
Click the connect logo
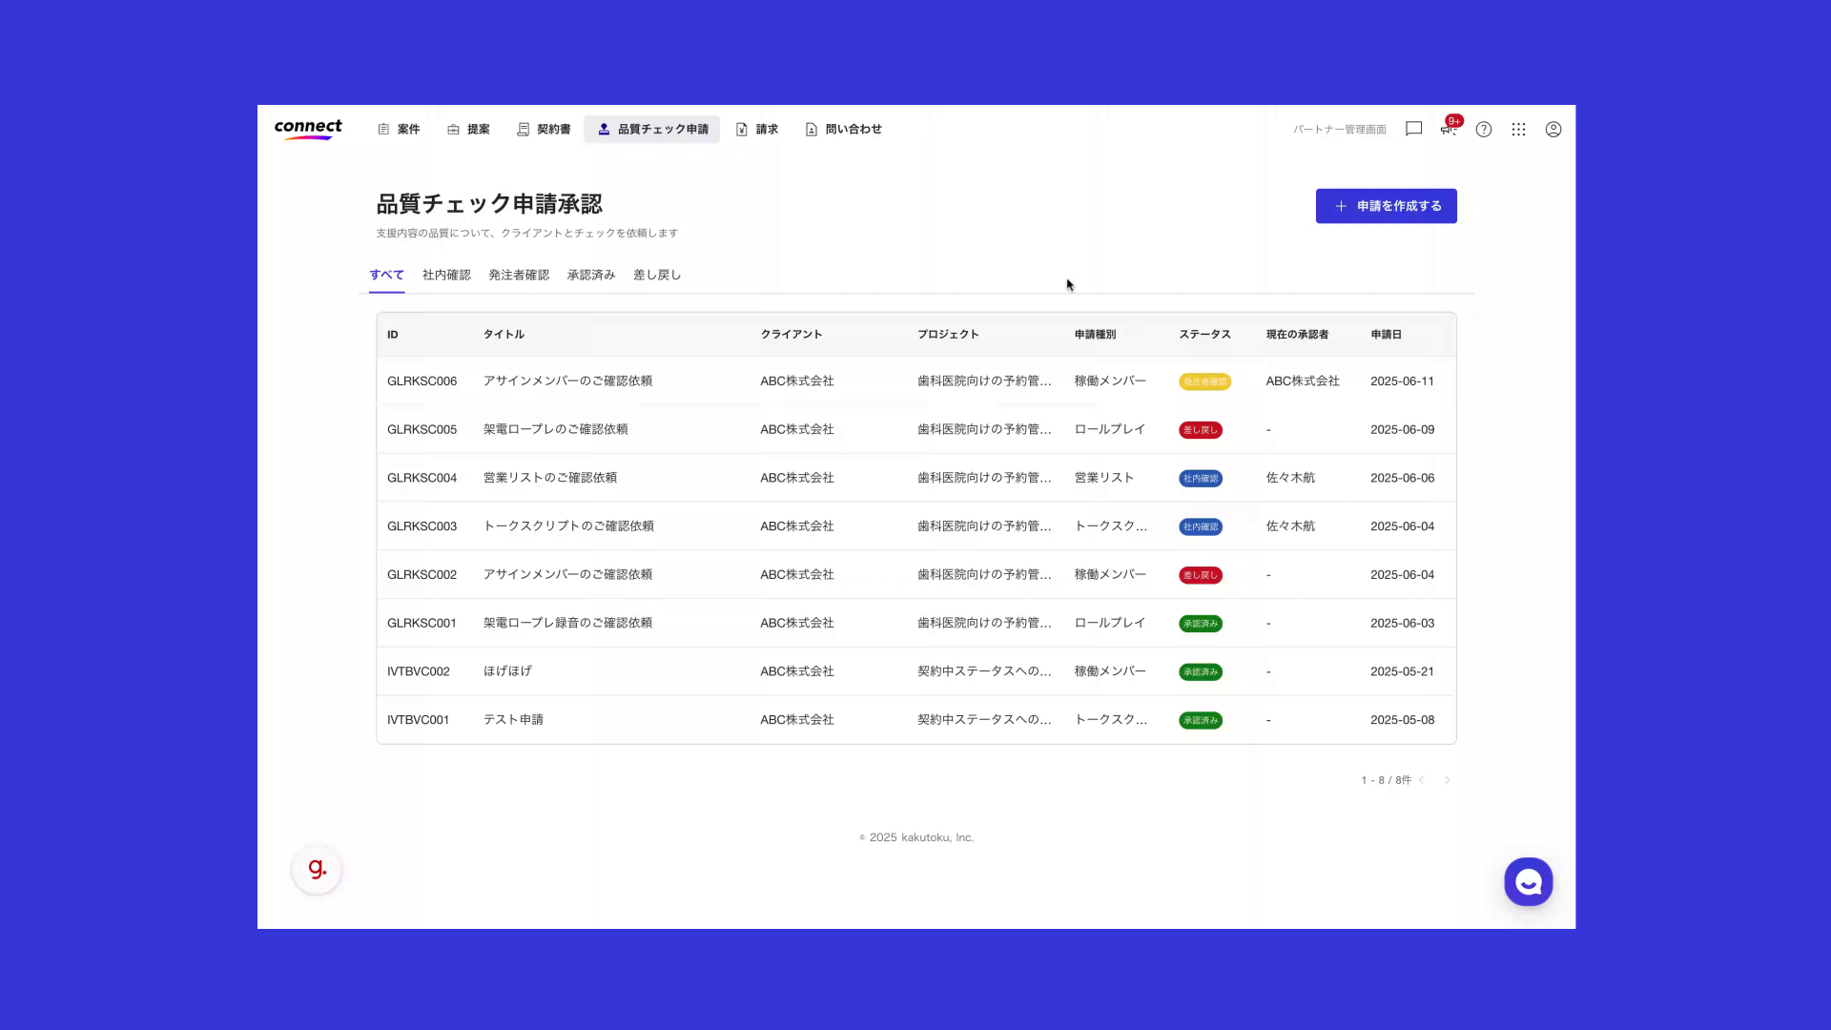tap(307, 129)
